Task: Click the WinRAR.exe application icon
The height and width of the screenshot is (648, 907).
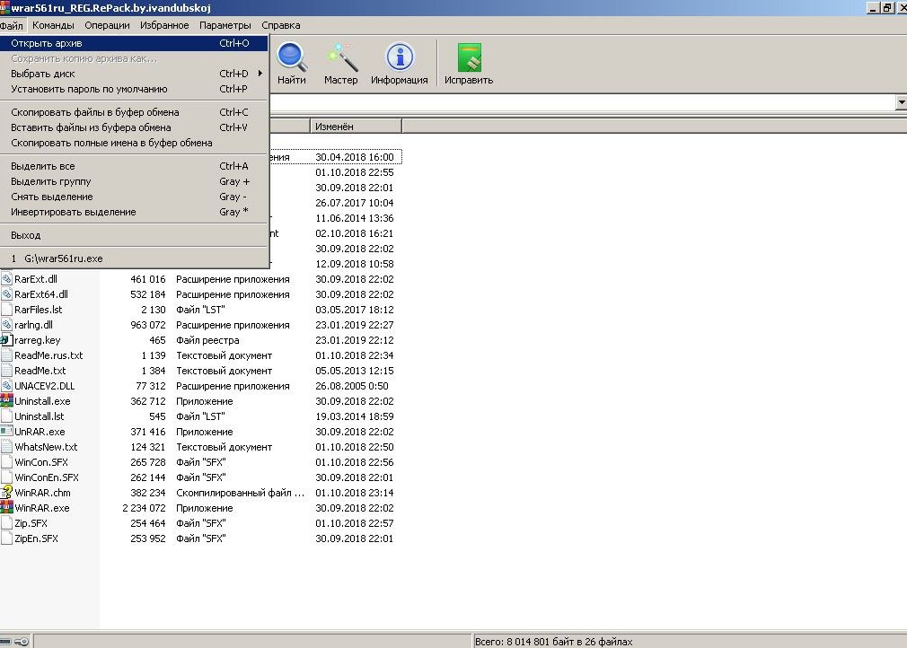Action: coord(6,508)
